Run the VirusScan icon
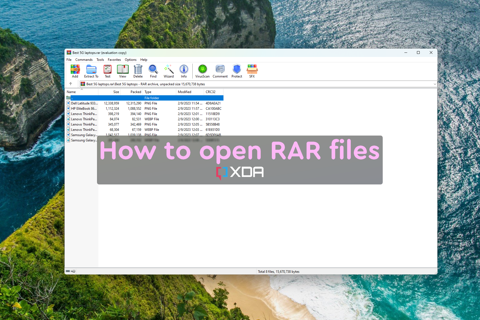 (x=202, y=71)
